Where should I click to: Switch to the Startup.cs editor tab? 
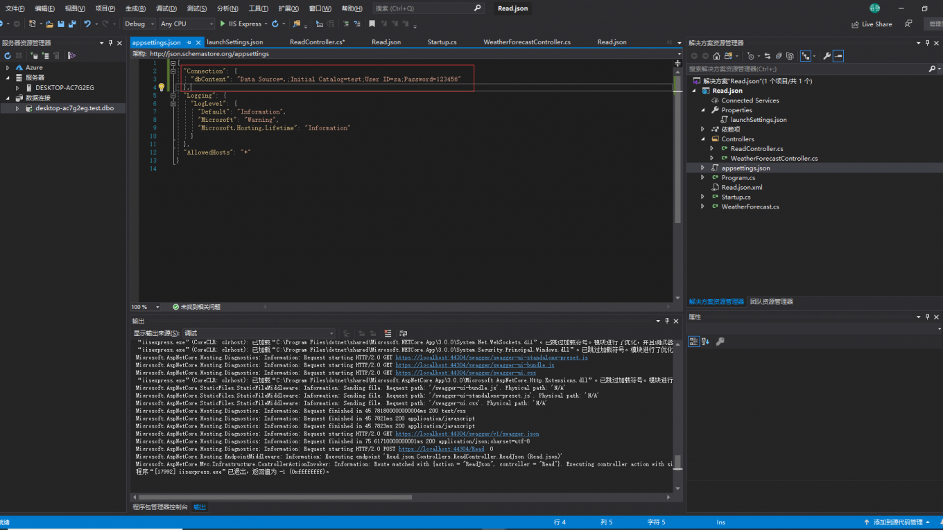tap(442, 42)
